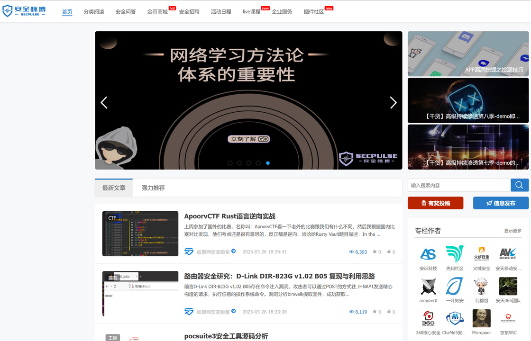Open the live课程 navigation item
This screenshot has height=341, width=531.
(x=252, y=12)
